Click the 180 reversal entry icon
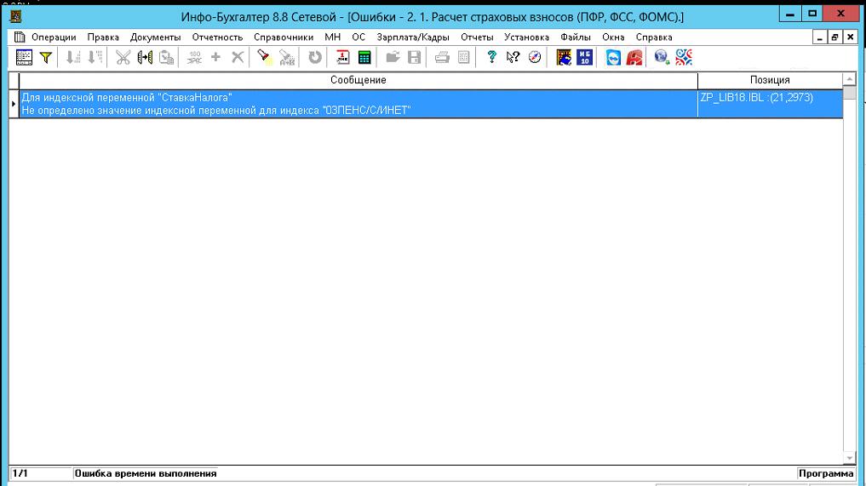The width and height of the screenshot is (866, 486). (x=194, y=57)
